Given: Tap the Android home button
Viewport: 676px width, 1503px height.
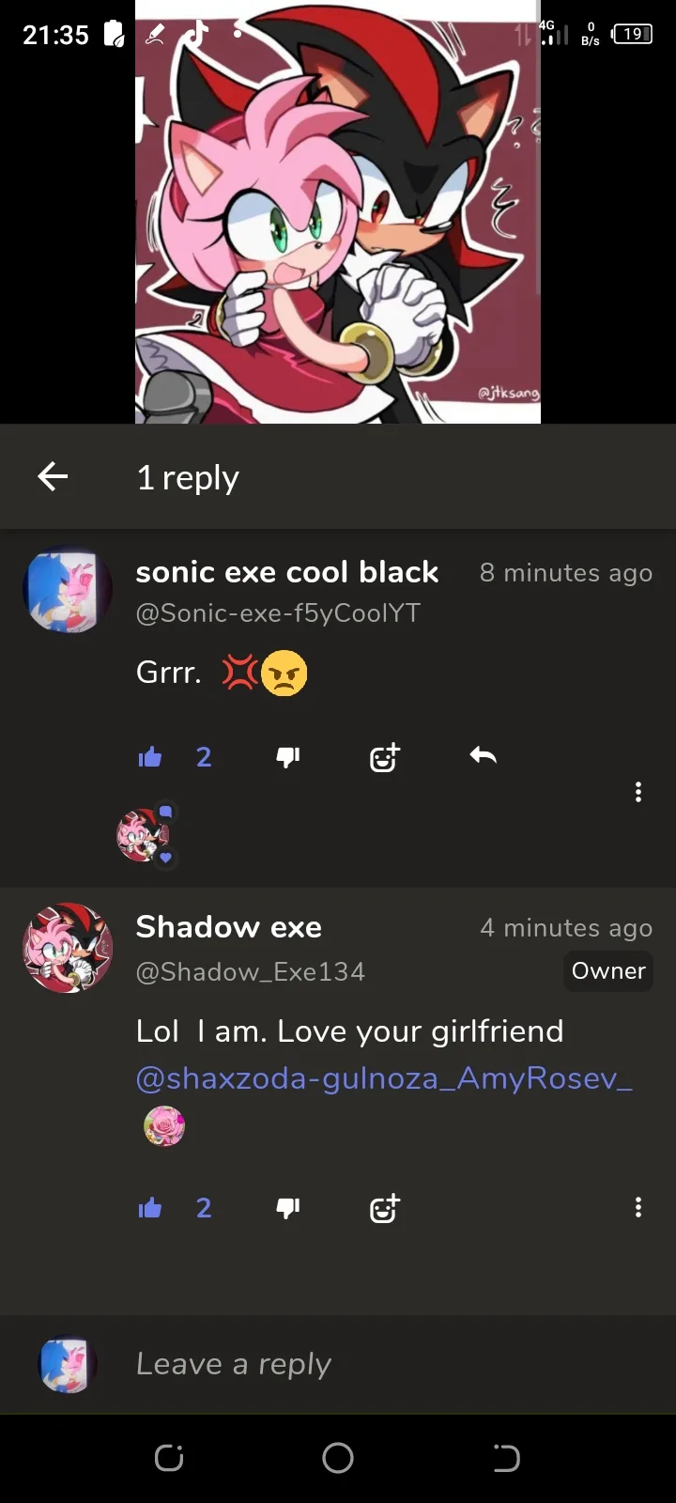Looking at the screenshot, I should (x=338, y=1458).
